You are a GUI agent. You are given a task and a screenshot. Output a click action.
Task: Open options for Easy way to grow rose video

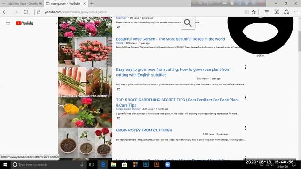point(246,67)
